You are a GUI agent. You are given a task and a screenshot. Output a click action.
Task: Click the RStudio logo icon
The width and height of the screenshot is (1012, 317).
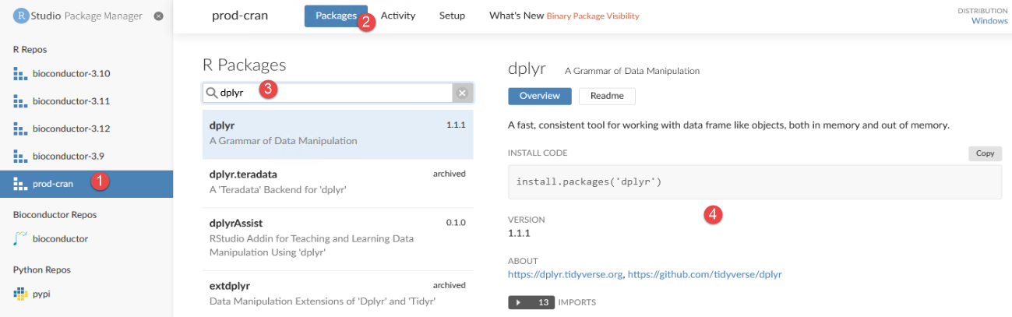coord(21,16)
